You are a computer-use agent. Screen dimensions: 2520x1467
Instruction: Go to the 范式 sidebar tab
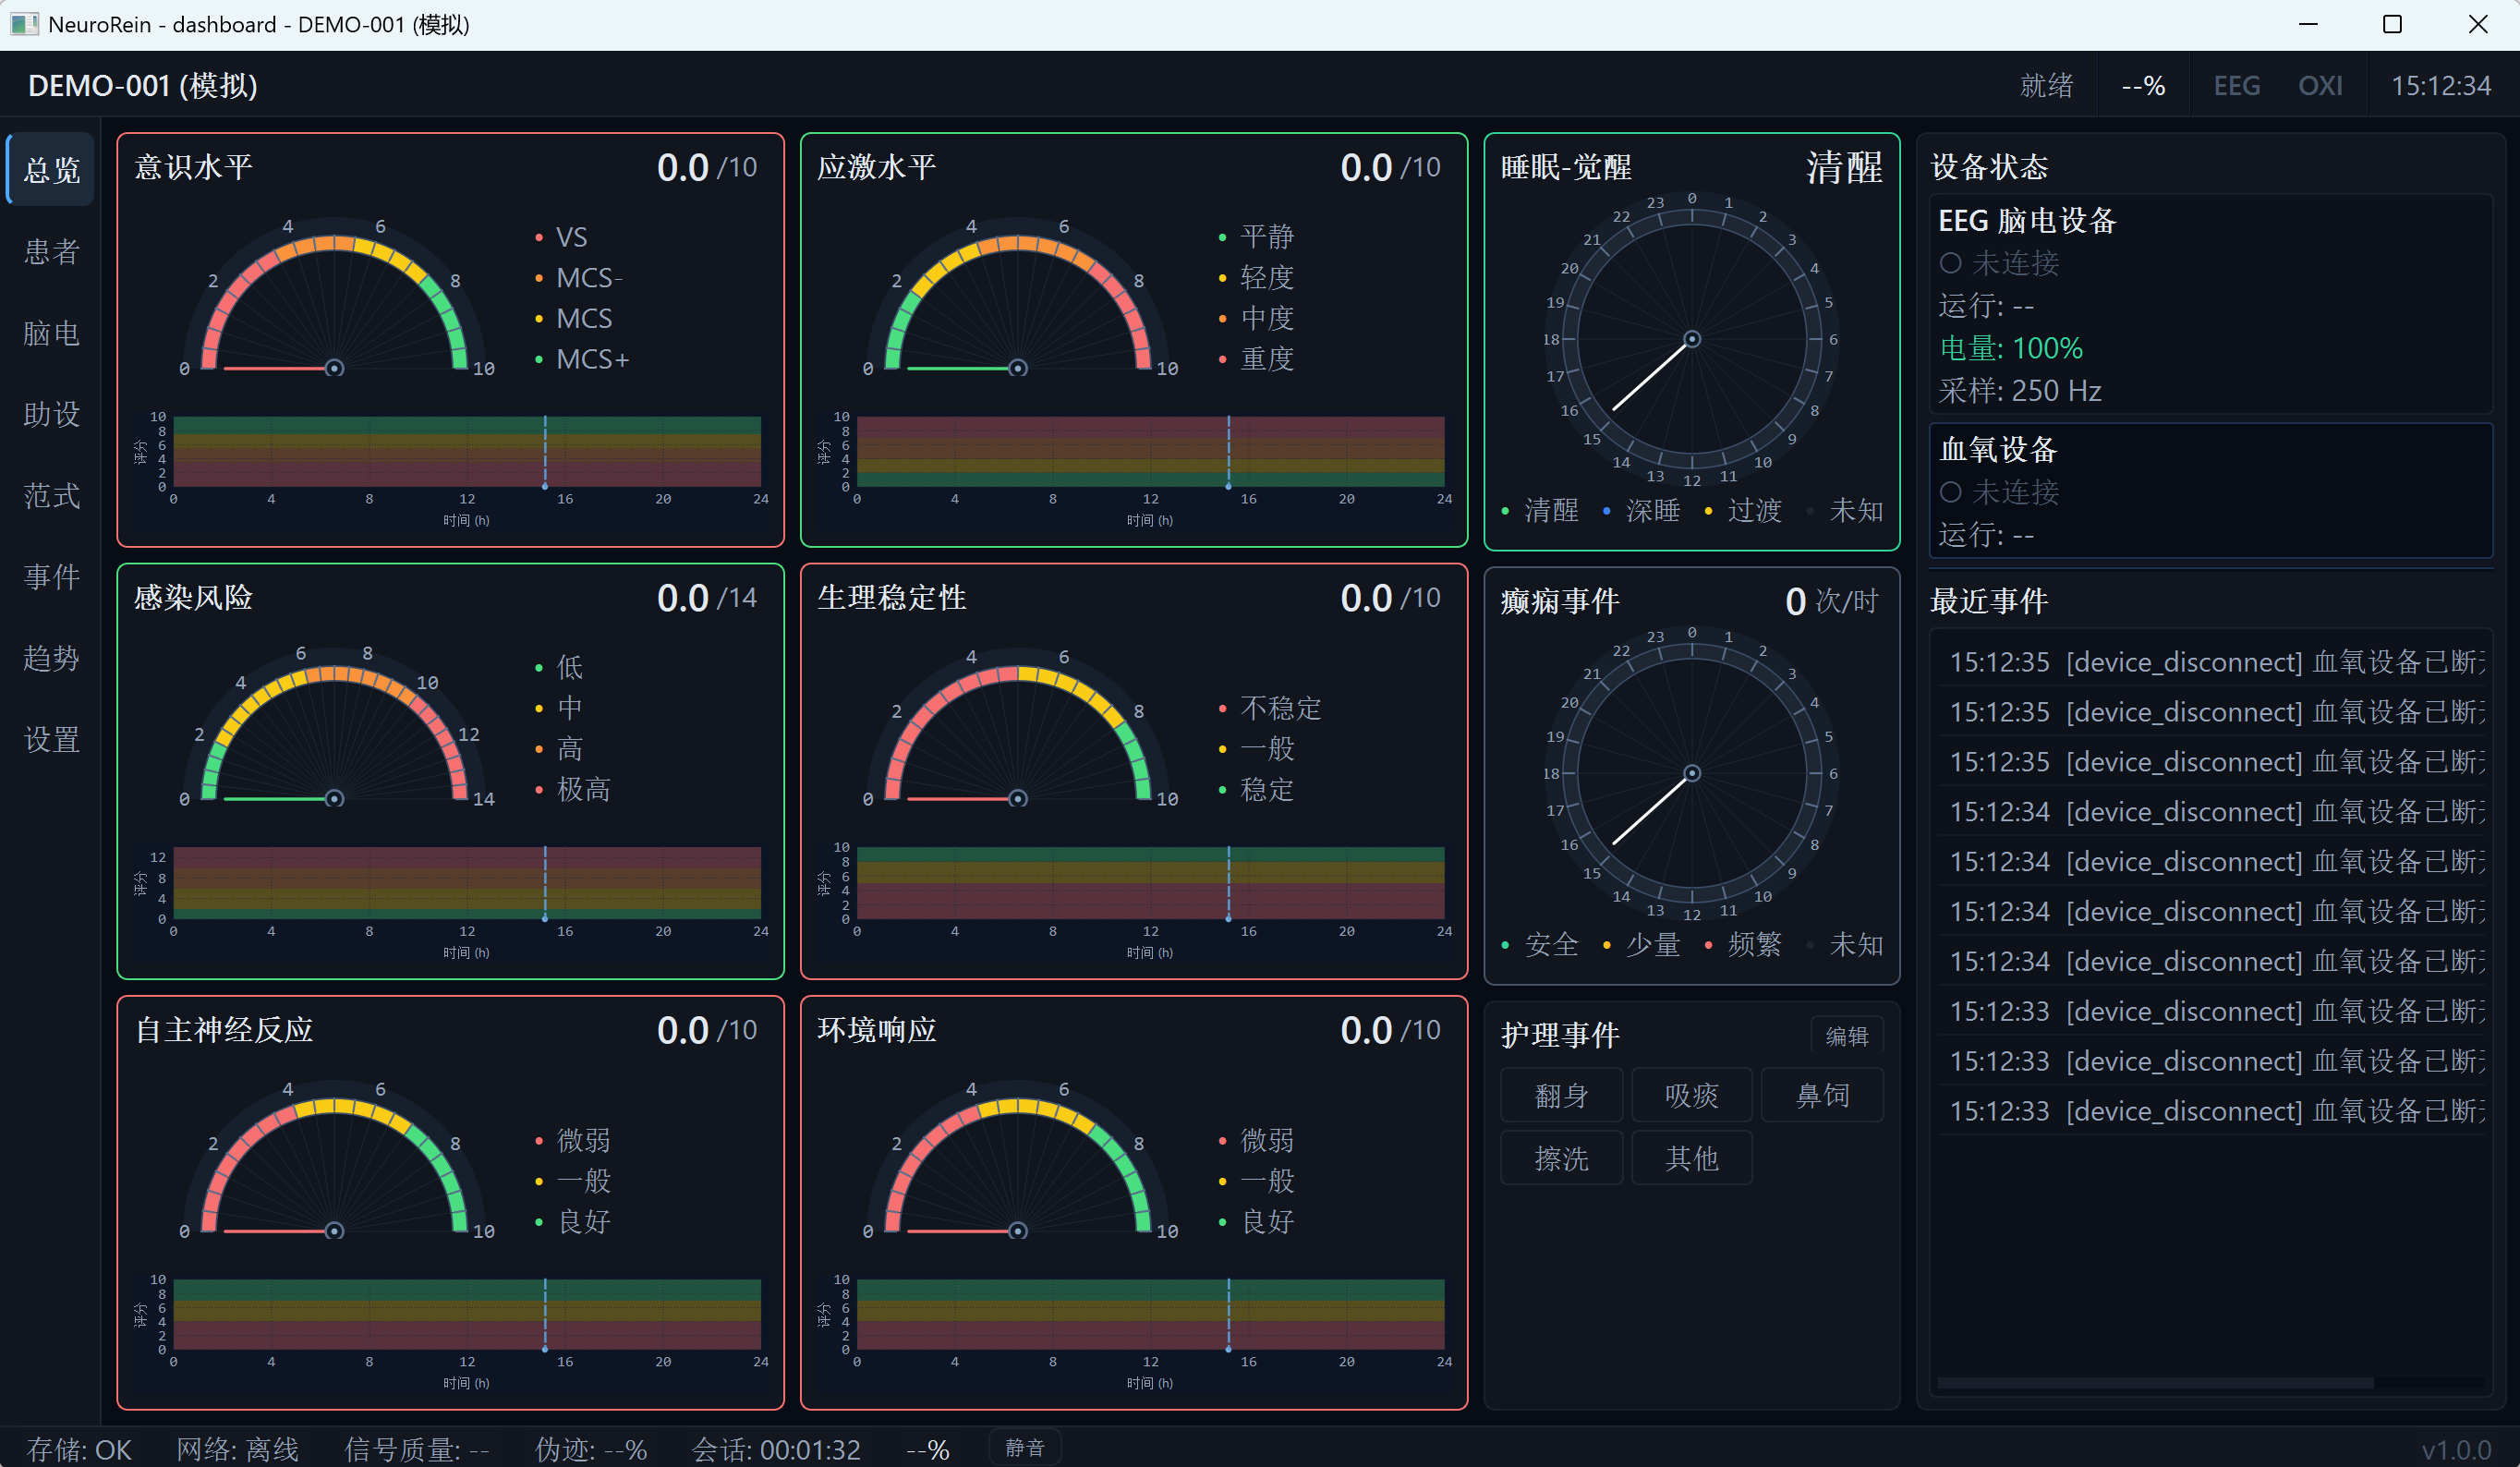(51, 495)
